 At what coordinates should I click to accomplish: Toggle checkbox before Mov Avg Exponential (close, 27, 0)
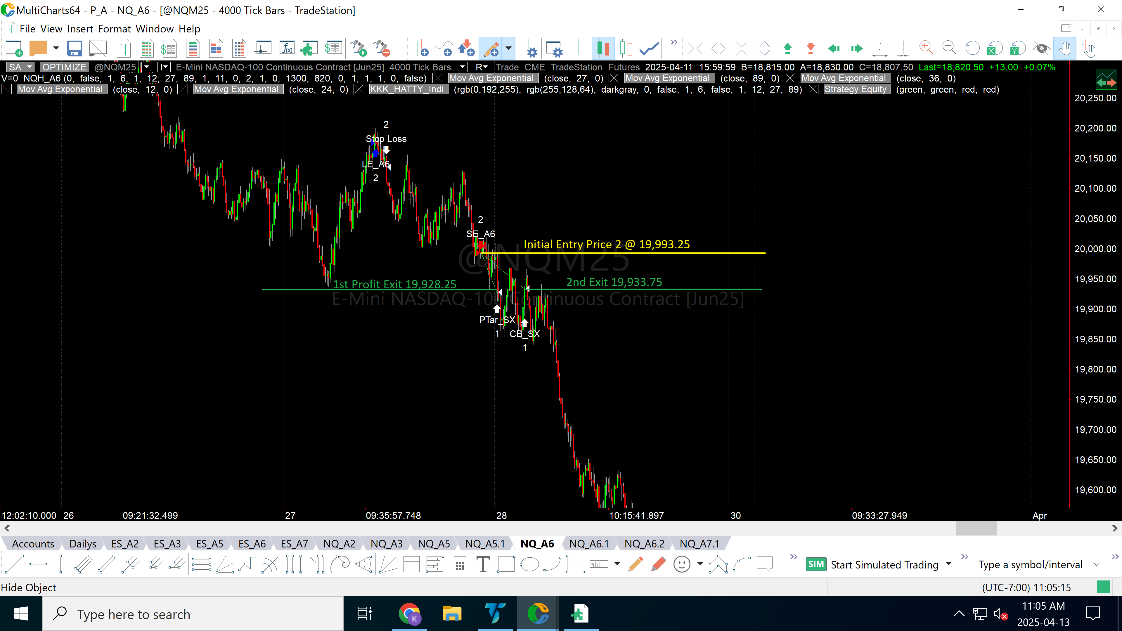(x=438, y=78)
